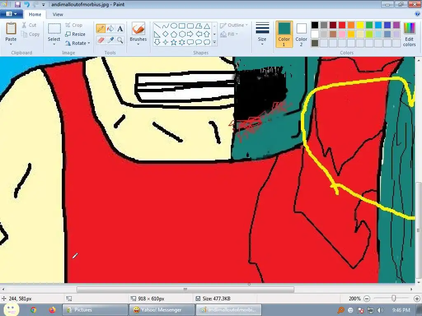Image resolution: width=422 pixels, height=316 pixels.
Task: Click the horizontal scrollbar thumb
Action: coord(185,289)
